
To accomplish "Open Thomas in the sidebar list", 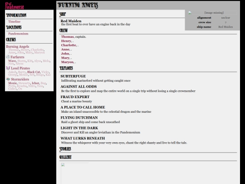I will tap(14, 50).
